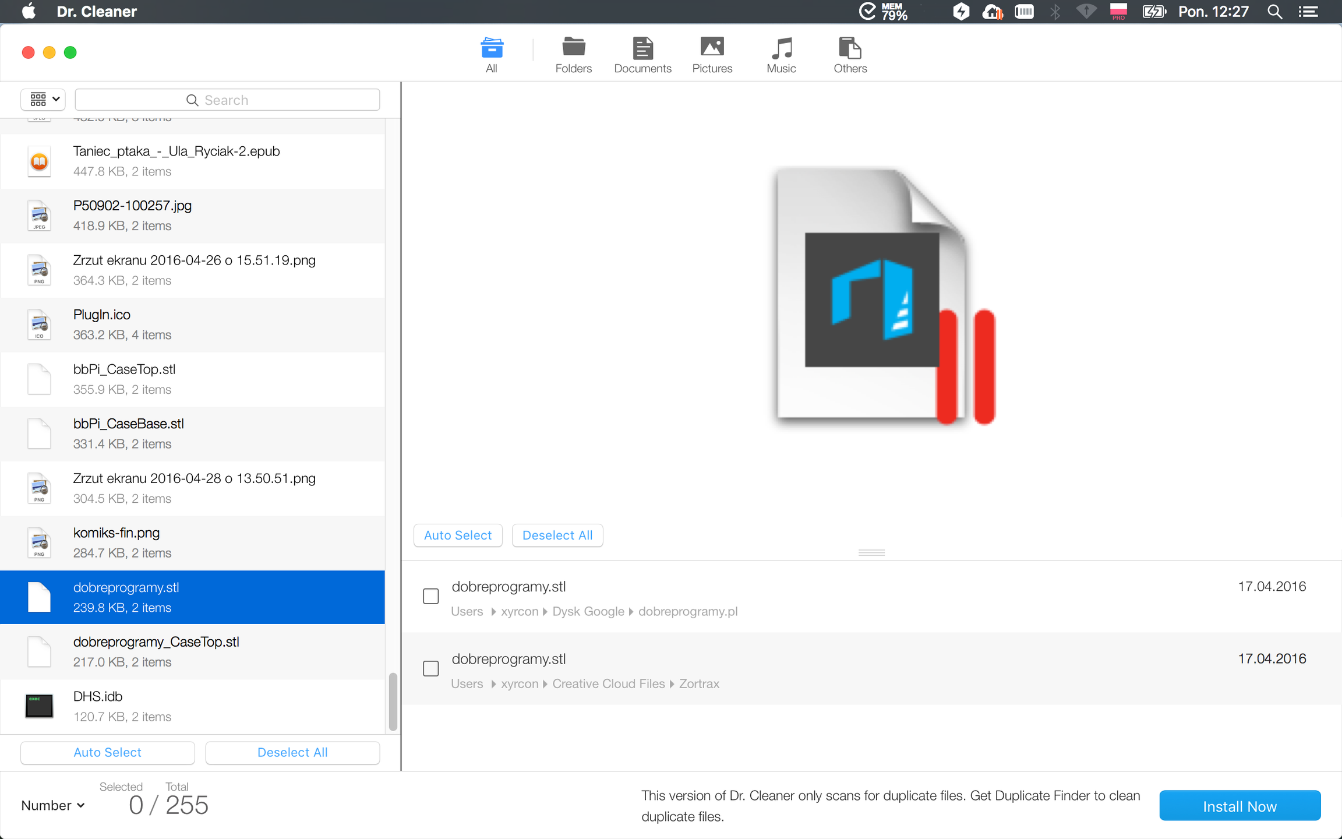Select Taniec_ptaka_-_Ula_Ryciak-2.epub row
This screenshot has height=839, width=1342.
(192, 161)
